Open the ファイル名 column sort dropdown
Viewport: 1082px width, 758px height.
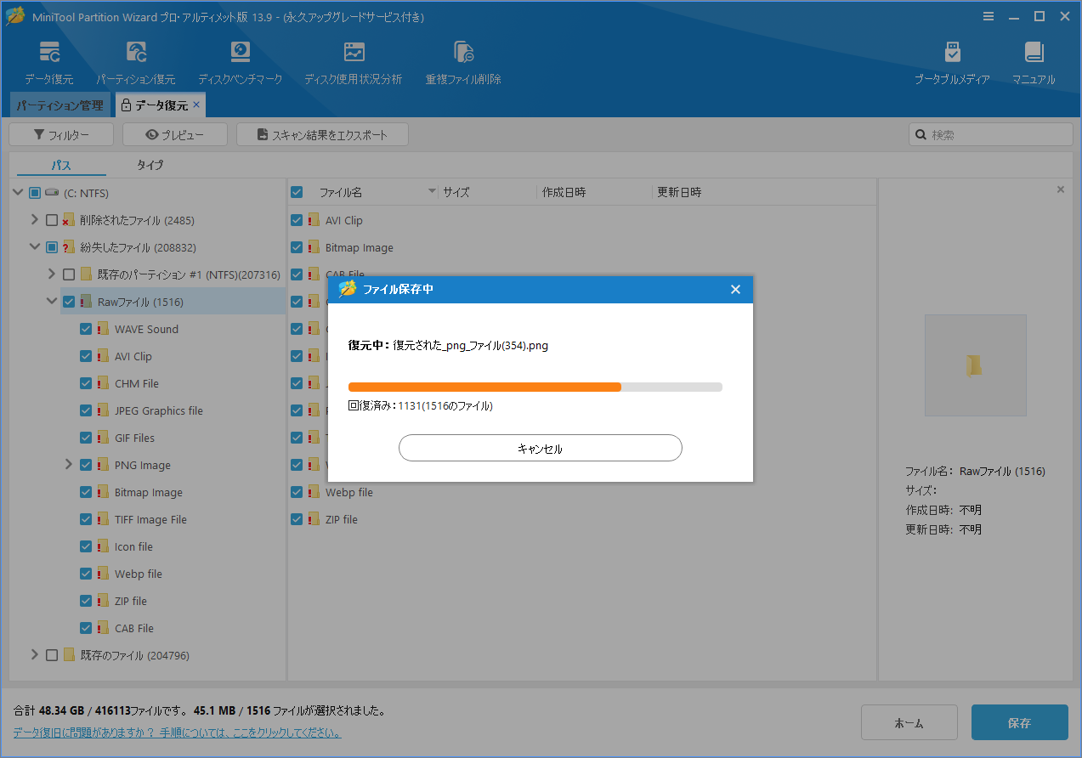[x=432, y=192]
